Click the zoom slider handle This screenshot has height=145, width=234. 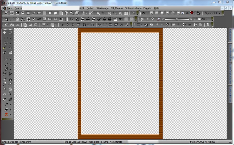pyautogui.click(x=177, y=19)
